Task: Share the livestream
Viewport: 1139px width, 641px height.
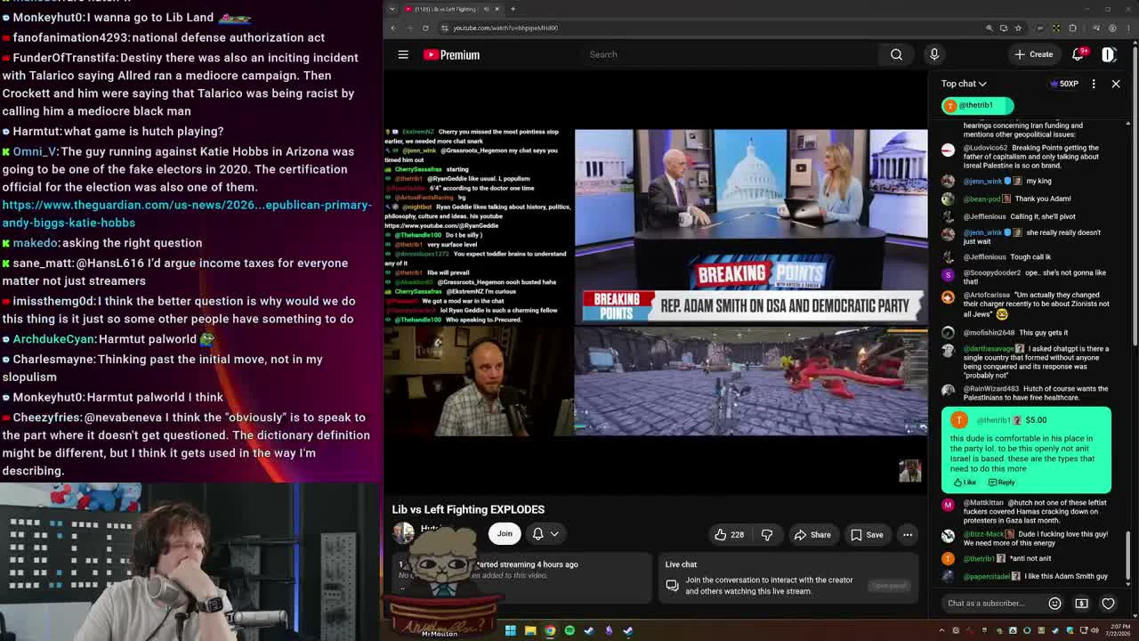Action: click(x=812, y=535)
